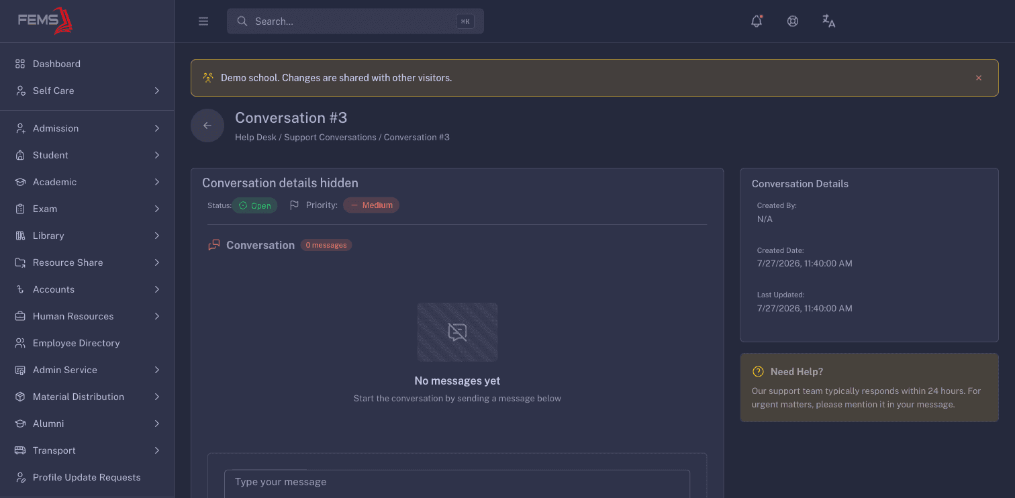1015x498 pixels.
Task: Toggle the hamburger sidebar menu
Action: [203, 21]
